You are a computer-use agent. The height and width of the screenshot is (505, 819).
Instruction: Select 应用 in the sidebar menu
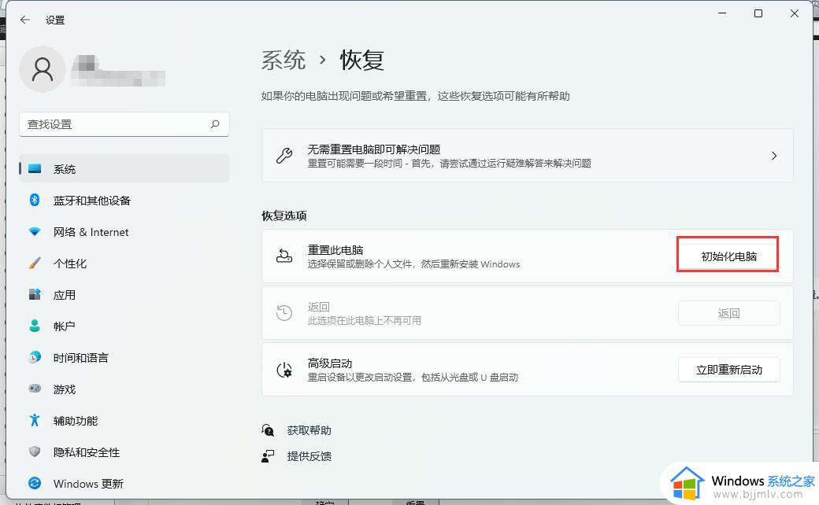pyautogui.click(x=65, y=295)
